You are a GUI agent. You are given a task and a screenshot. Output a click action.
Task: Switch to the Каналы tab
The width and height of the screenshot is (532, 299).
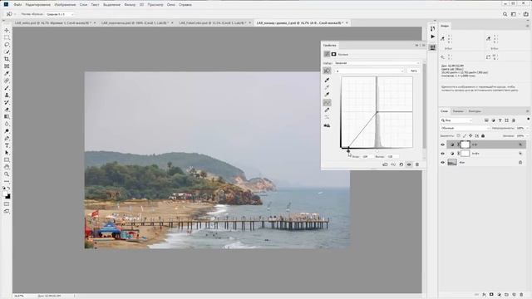[458, 111]
